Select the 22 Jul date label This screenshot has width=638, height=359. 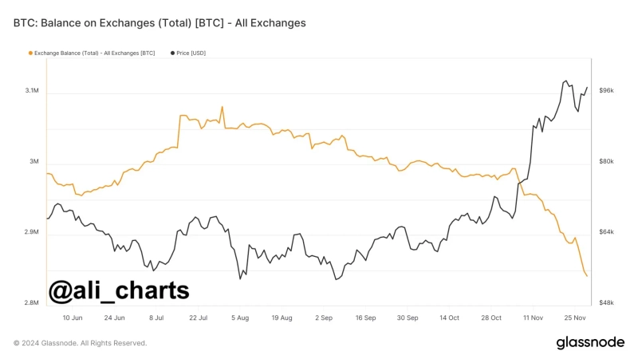pyautogui.click(x=198, y=317)
